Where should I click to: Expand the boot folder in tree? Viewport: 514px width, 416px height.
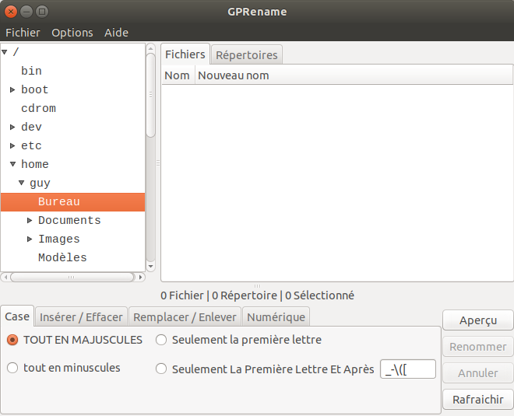click(x=12, y=89)
